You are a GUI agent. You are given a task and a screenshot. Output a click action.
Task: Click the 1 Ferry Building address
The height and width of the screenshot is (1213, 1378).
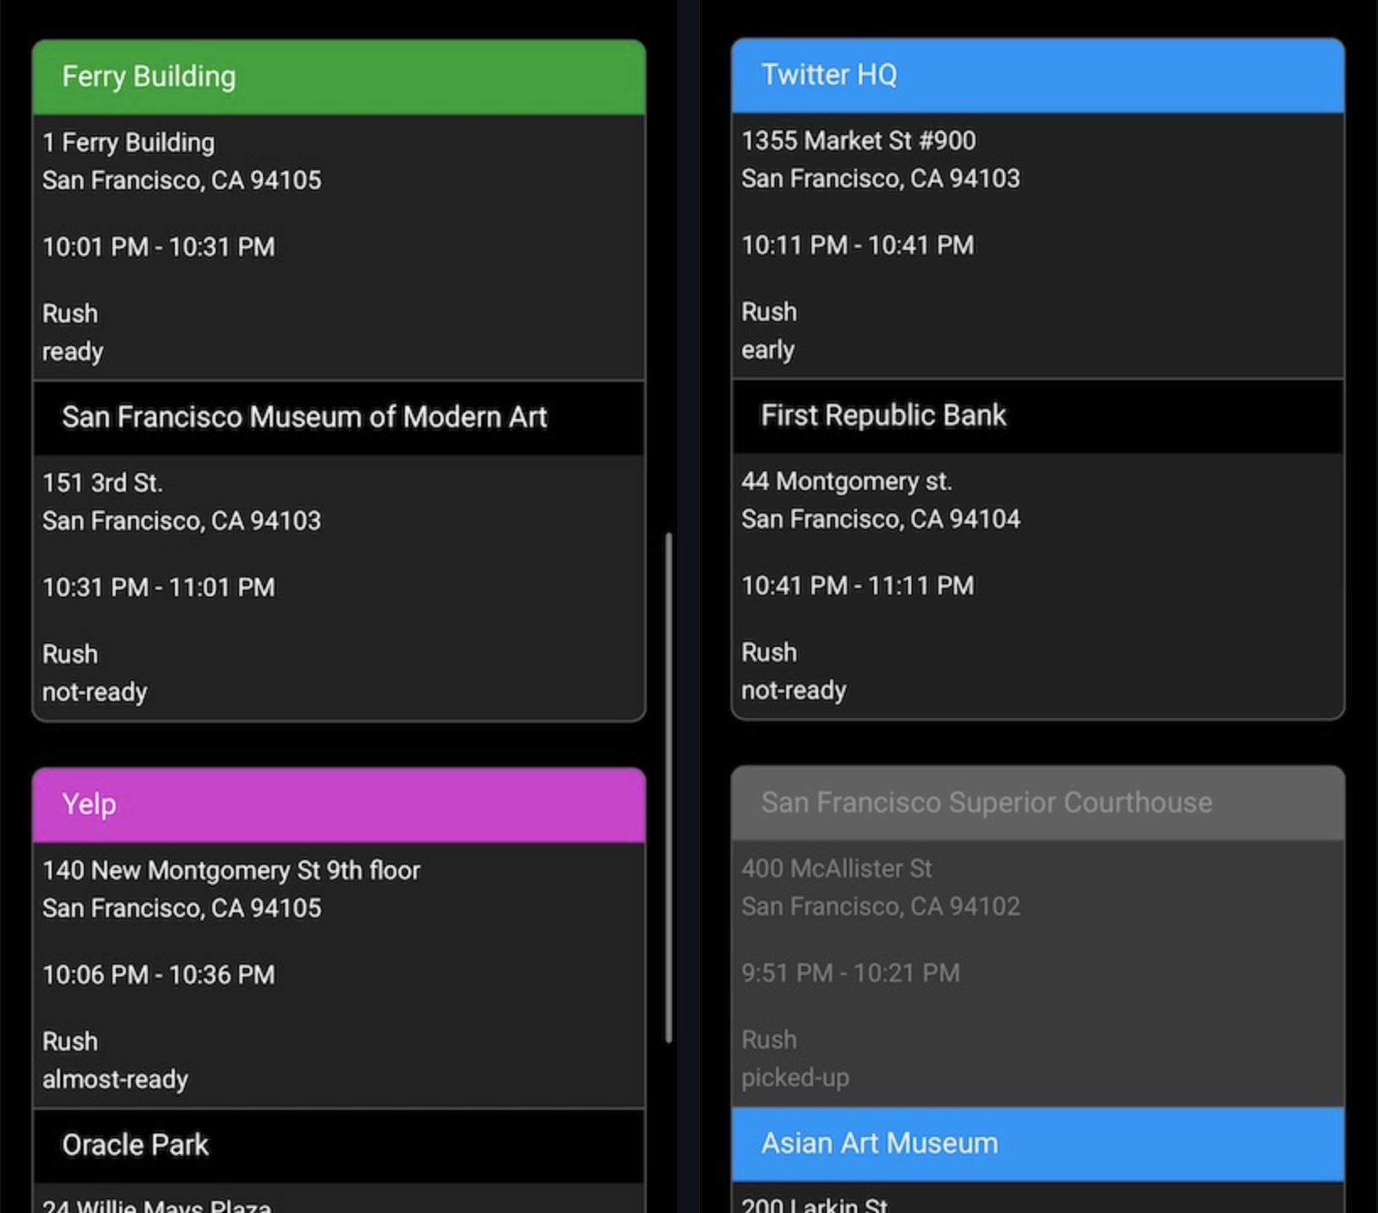pos(129,143)
